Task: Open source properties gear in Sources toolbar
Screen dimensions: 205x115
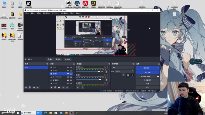Action: pos(59,87)
